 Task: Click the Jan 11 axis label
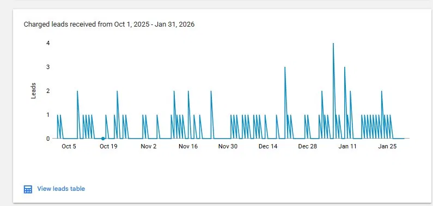347,147
